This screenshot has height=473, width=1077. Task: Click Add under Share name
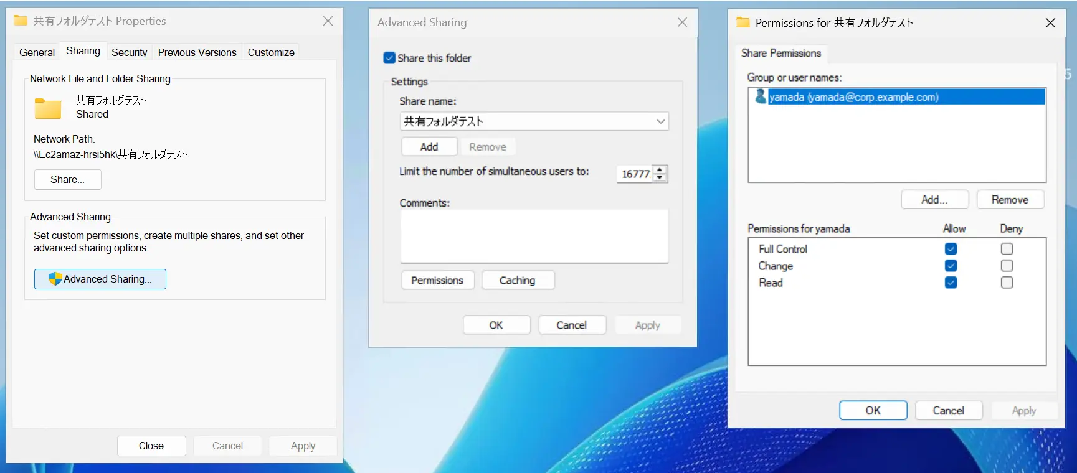click(429, 147)
